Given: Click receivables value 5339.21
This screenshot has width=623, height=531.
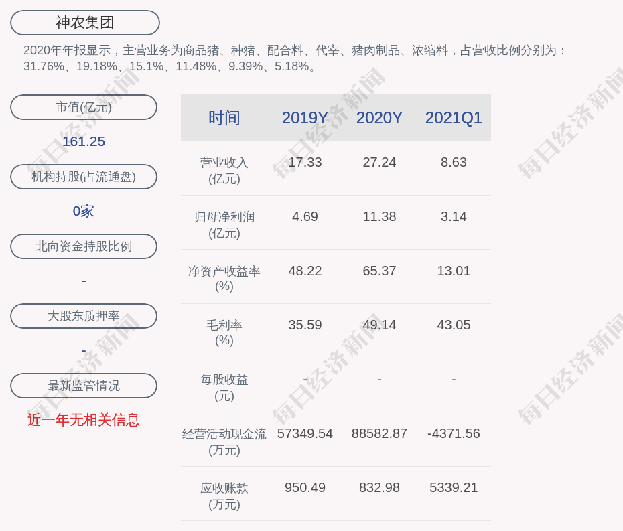Looking at the screenshot, I should click(x=454, y=487).
